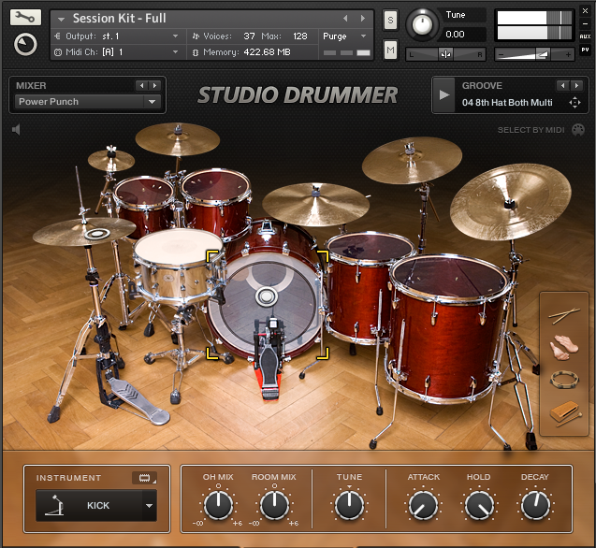The image size is (596, 548).
Task: Click the ride cymbal above kick
Action: point(315,205)
